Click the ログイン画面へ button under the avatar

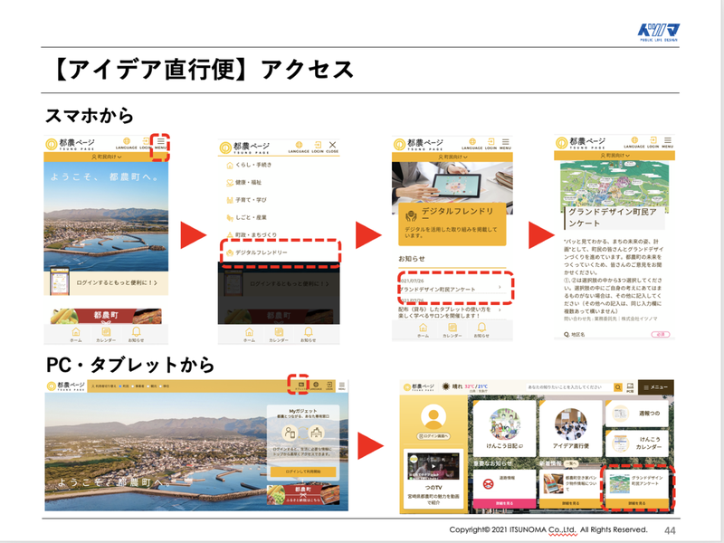[433, 436]
